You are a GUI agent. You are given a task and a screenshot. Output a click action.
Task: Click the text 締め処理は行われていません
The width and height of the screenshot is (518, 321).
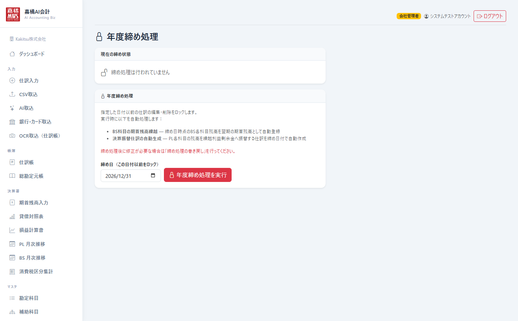[x=141, y=72]
